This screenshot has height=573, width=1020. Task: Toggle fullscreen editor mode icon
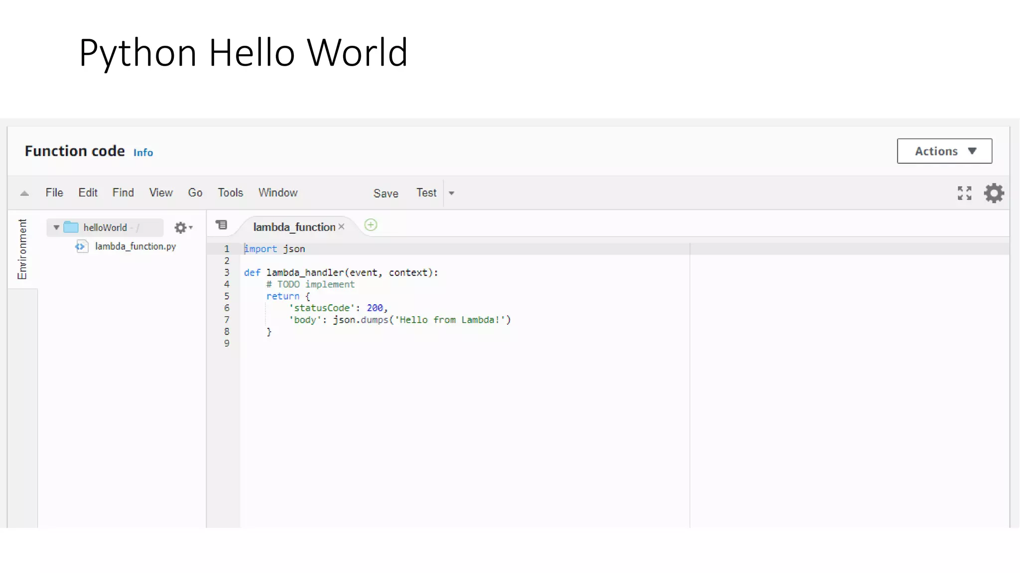tap(965, 193)
